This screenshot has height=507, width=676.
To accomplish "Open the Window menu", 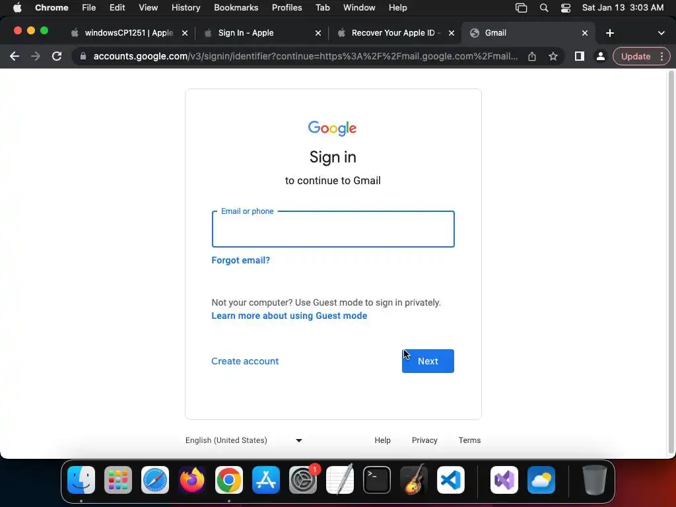I will 359,8.
